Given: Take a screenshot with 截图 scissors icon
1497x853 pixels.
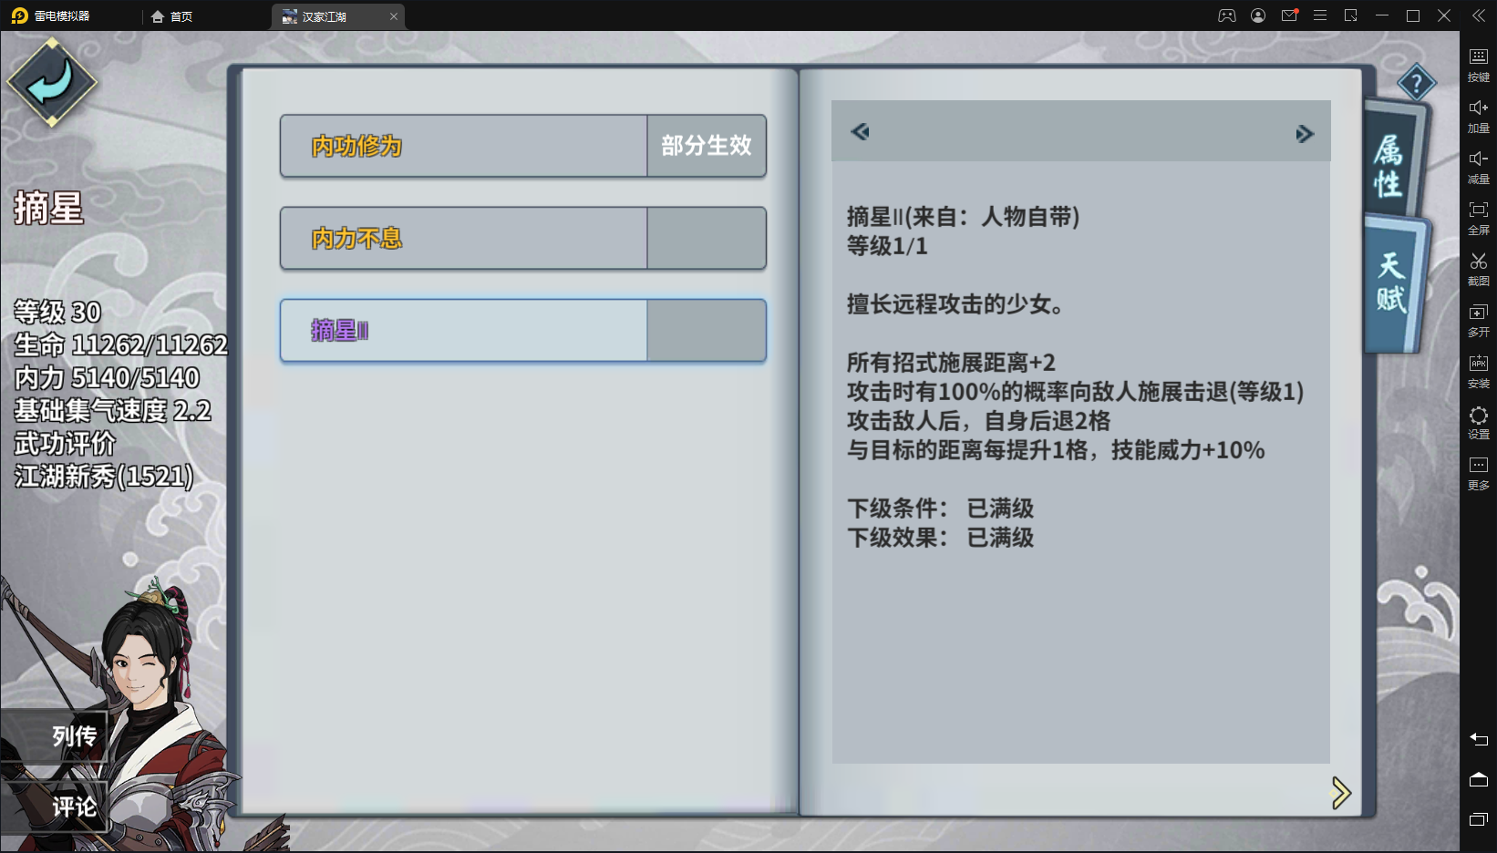Looking at the screenshot, I should [1478, 270].
